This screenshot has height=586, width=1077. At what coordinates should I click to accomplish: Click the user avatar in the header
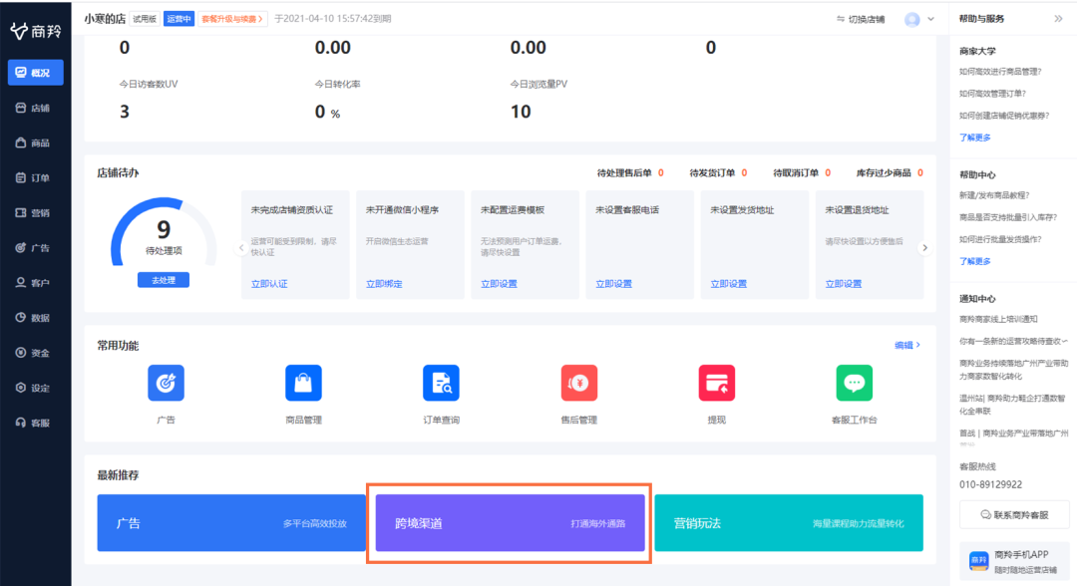(911, 19)
